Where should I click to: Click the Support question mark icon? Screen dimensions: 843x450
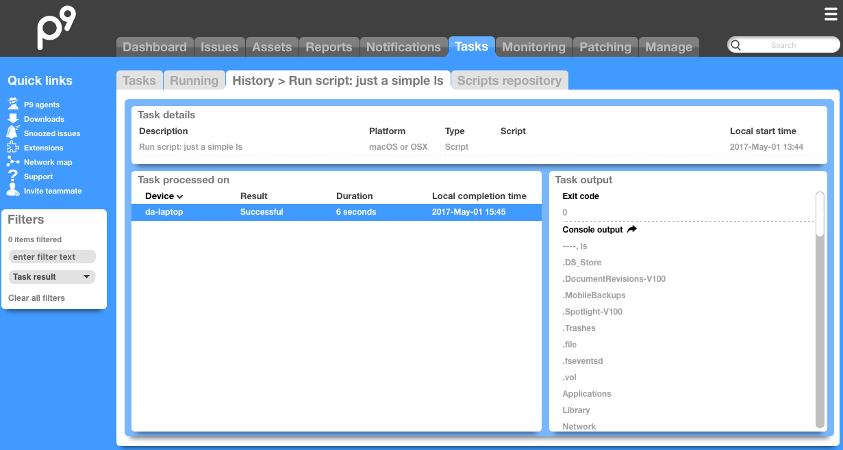click(x=13, y=176)
